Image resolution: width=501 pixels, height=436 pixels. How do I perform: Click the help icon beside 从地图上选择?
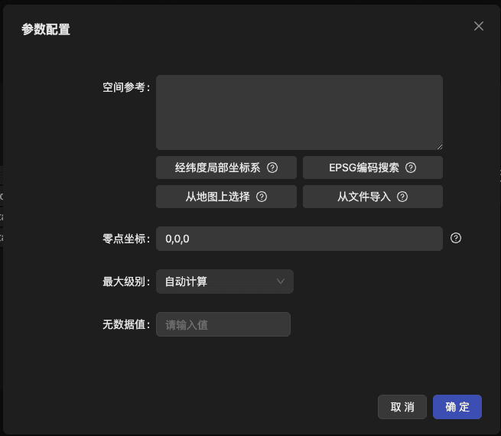(x=262, y=197)
